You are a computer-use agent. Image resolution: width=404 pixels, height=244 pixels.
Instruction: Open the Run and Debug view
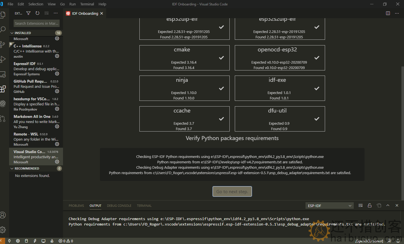pyautogui.click(x=3, y=59)
